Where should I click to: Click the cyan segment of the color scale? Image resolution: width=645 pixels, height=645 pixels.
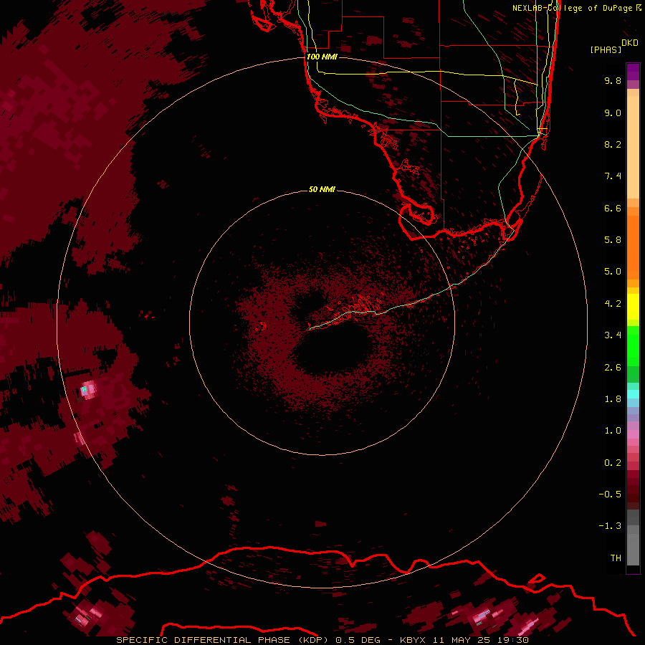[633, 394]
